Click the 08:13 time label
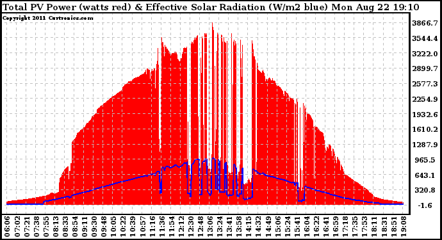Image resolution: width=442 pixels, height=240 pixels. click(x=55, y=227)
